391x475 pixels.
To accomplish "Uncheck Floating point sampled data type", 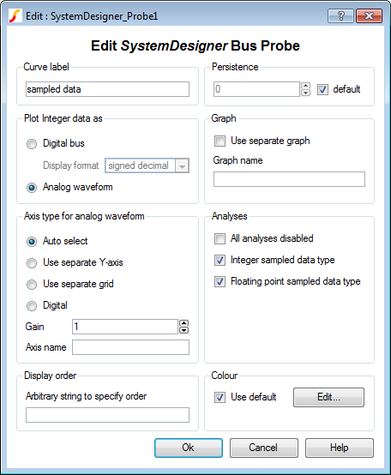I will 220,282.
